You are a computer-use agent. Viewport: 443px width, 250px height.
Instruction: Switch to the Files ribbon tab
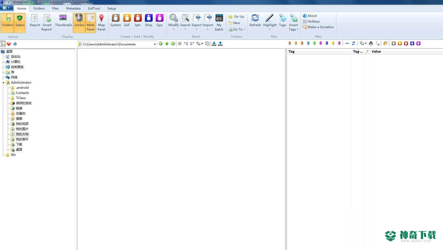(x=55, y=8)
